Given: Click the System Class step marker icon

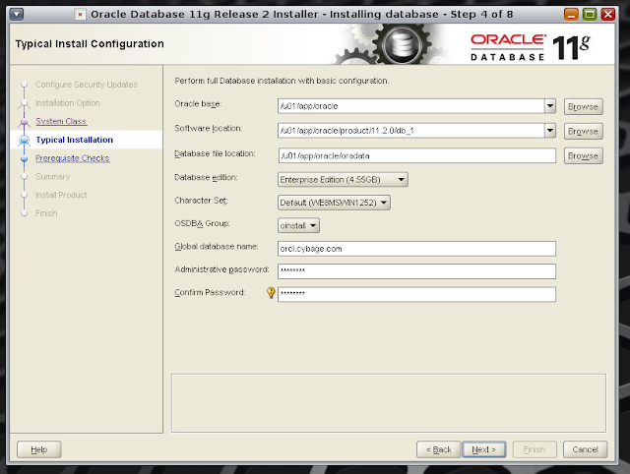Looking at the screenshot, I should coord(24,121).
